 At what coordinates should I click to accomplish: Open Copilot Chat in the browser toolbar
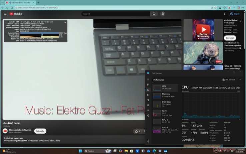[x=241, y=8]
